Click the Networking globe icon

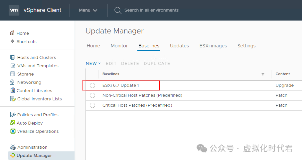[x=12, y=82]
